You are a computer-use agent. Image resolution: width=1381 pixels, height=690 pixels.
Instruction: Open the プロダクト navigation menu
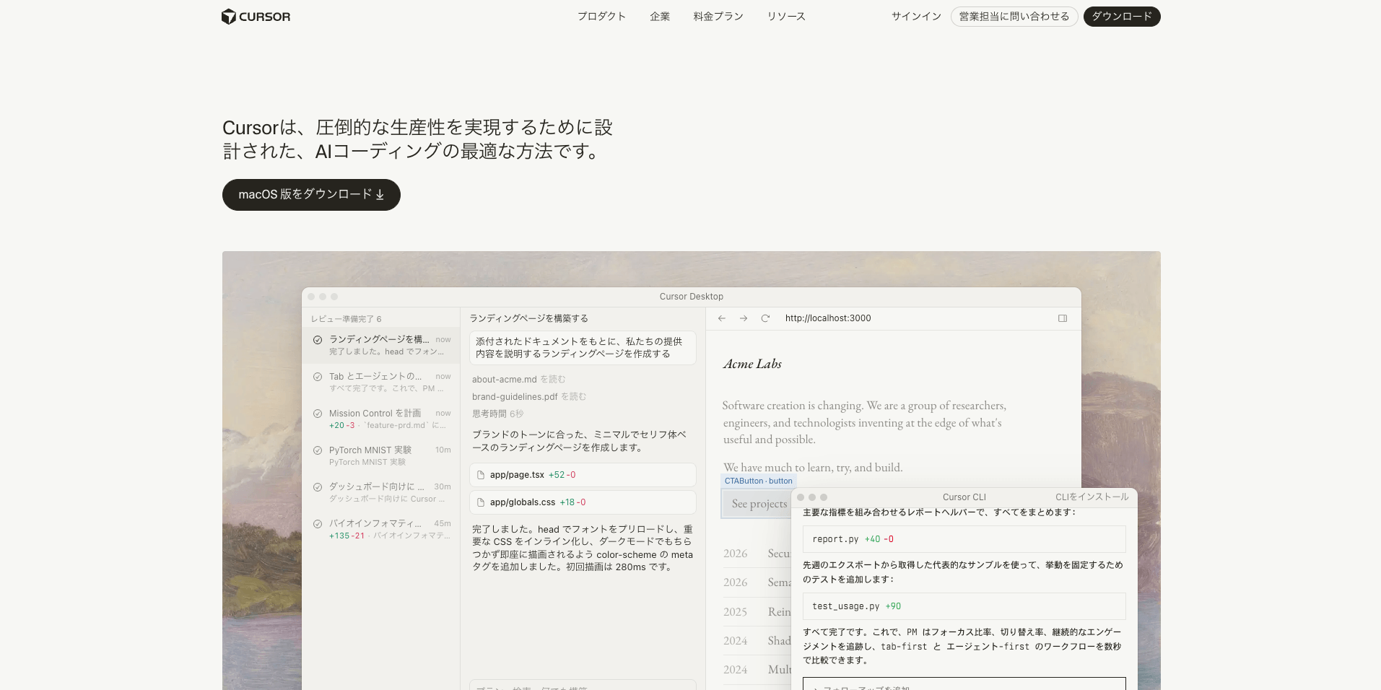tap(601, 17)
